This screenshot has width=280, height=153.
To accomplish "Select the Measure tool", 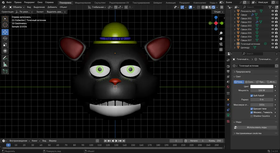I will [x=5, y=64].
